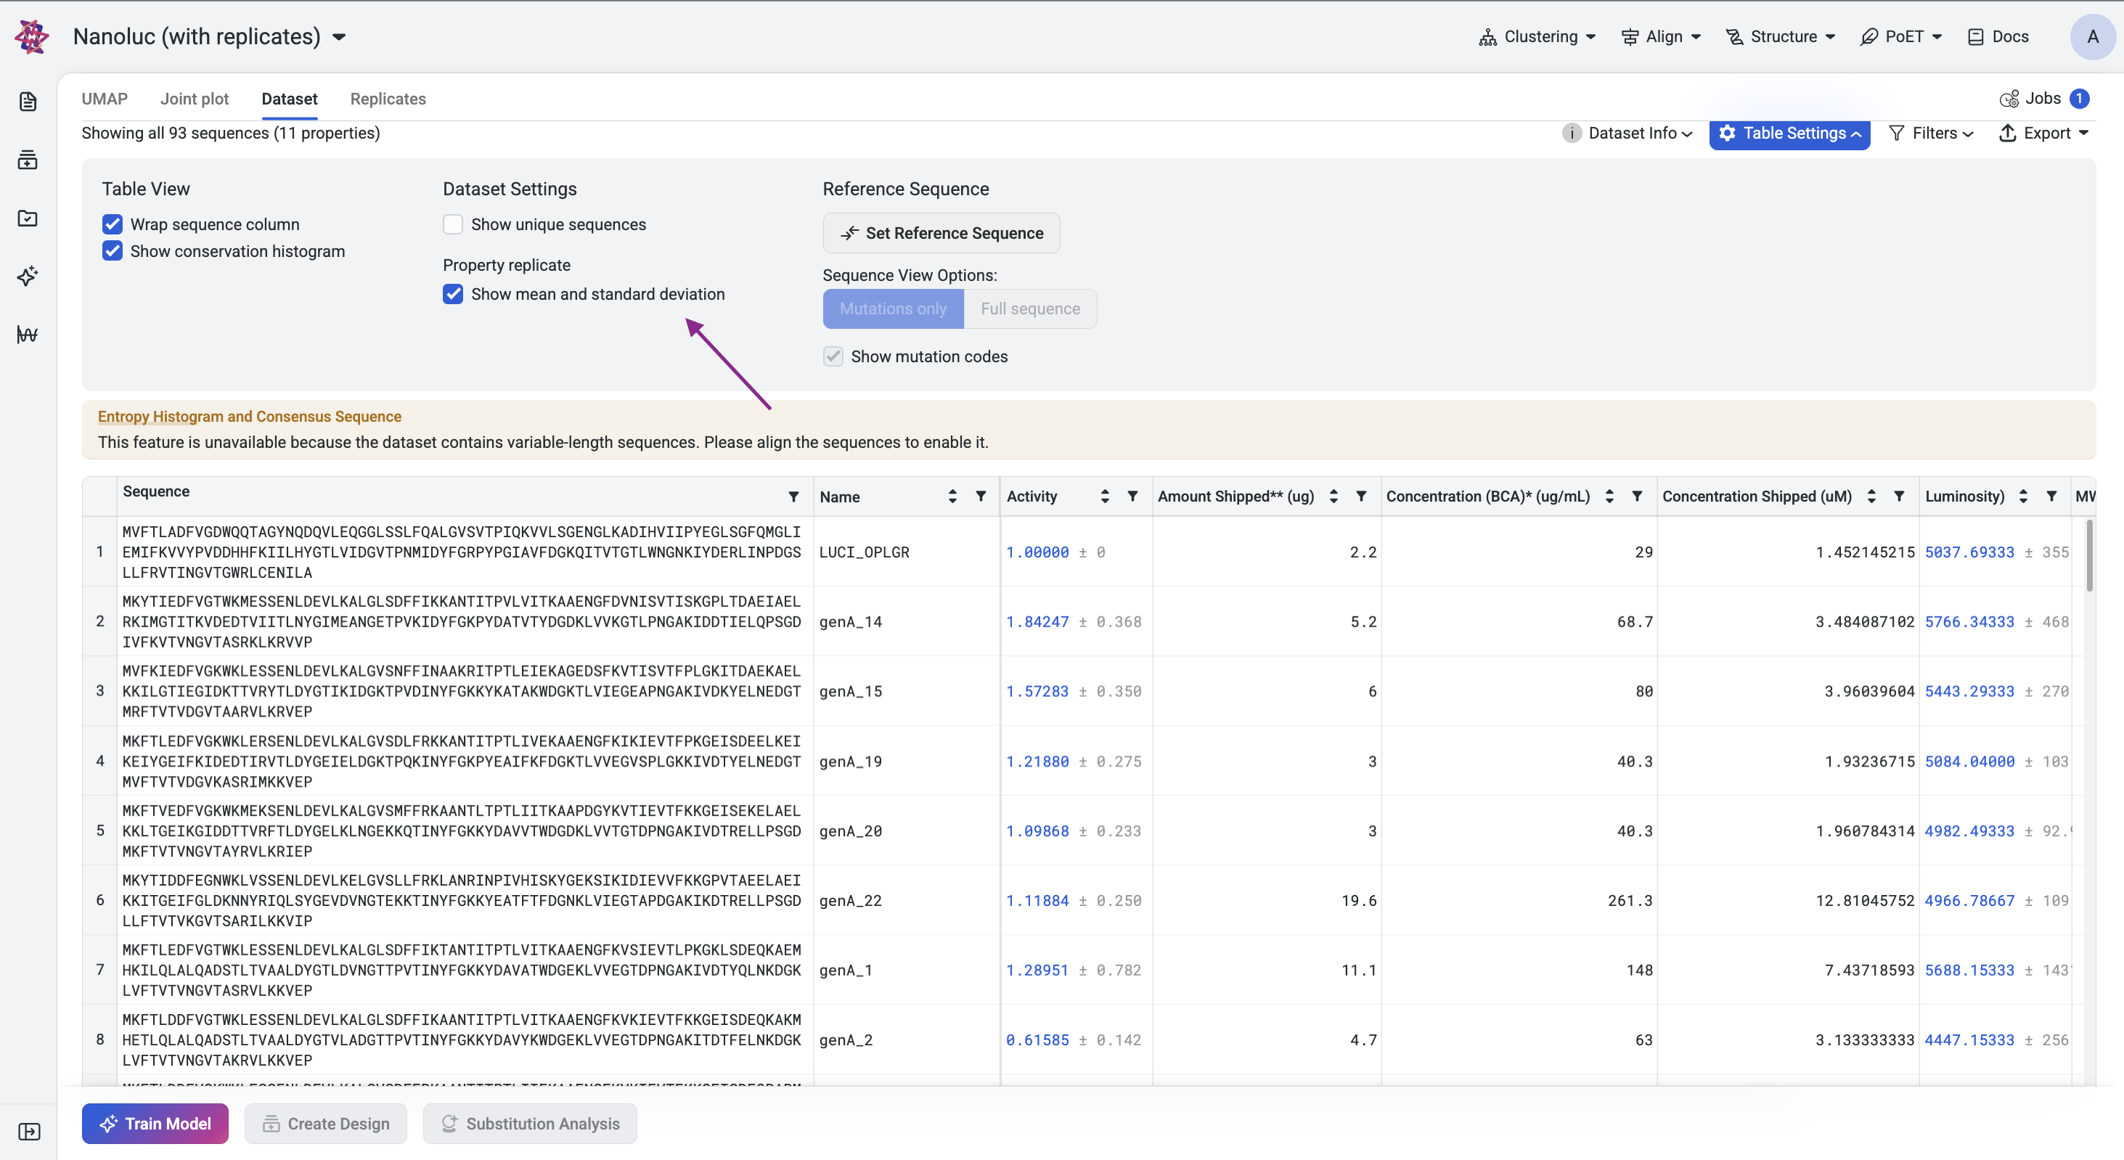Sort the Luminosity column
This screenshot has height=1160, width=2124.
(x=2023, y=497)
